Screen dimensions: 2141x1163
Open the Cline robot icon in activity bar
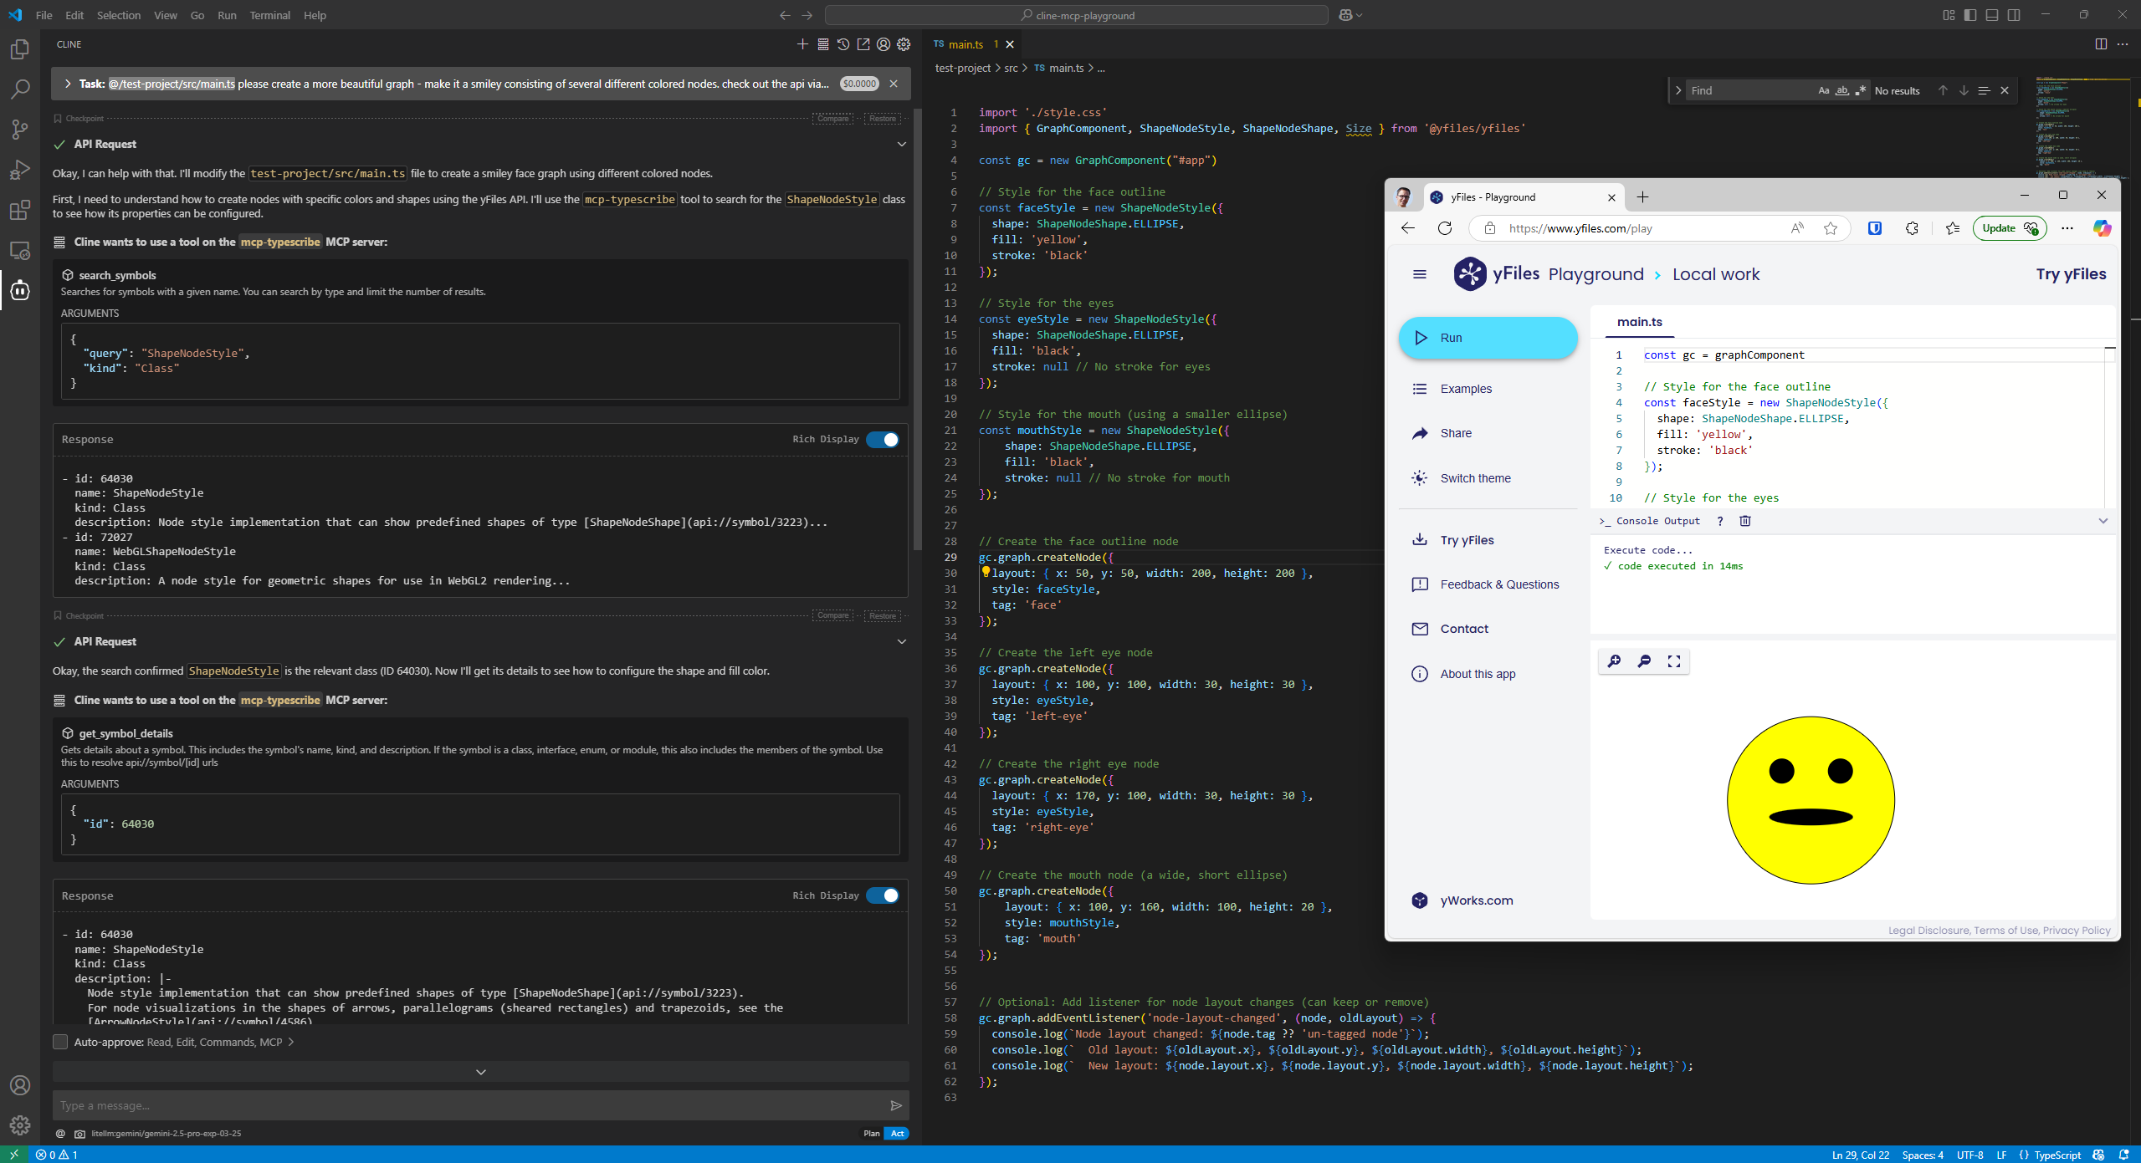[20, 290]
